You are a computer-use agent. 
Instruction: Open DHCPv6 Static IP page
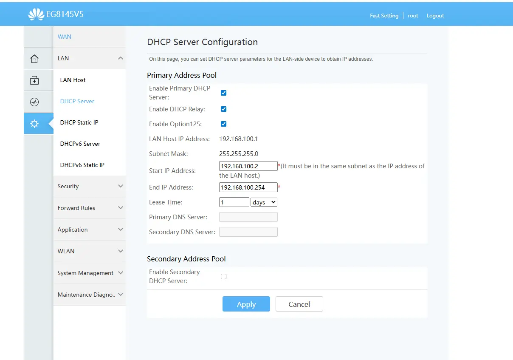(82, 165)
